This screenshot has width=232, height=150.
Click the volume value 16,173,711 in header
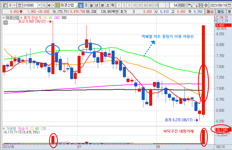[60, 12]
